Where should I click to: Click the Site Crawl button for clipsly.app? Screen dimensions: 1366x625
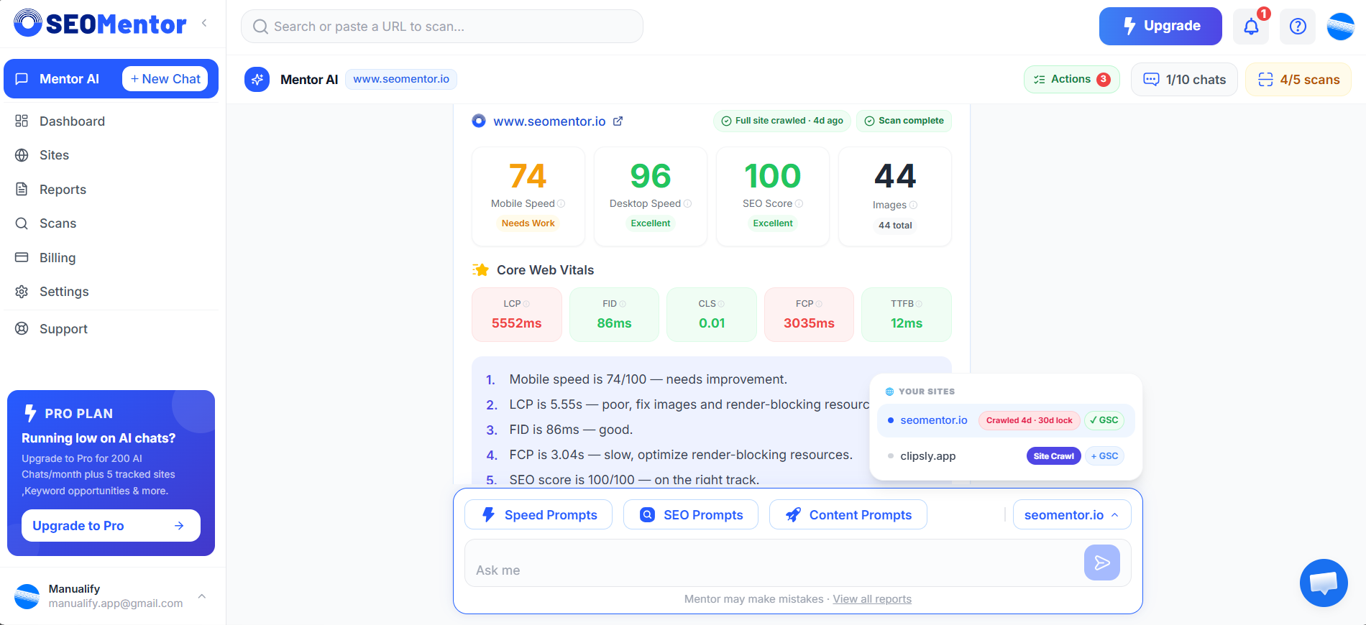[x=1053, y=456]
